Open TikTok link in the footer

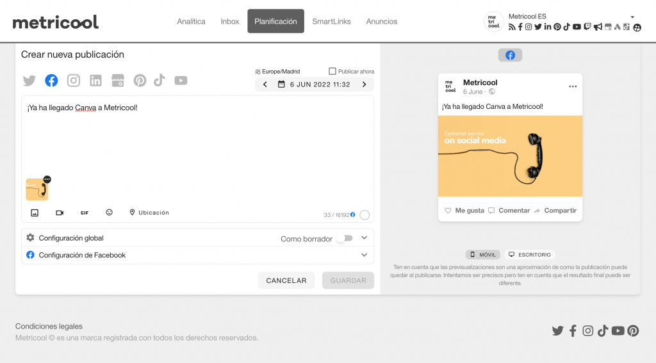[x=602, y=331]
